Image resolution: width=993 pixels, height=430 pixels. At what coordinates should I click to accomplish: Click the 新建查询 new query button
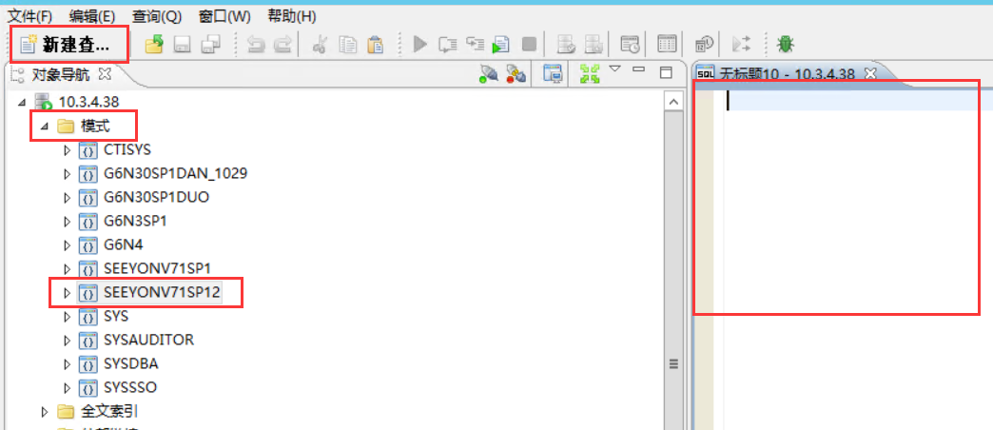pyautogui.click(x=66, y=45)
